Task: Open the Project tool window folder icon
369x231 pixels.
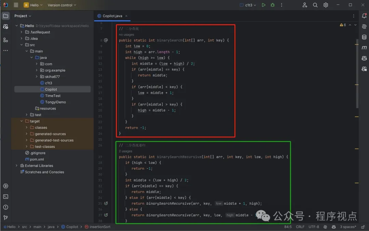Action: (6, 16)
